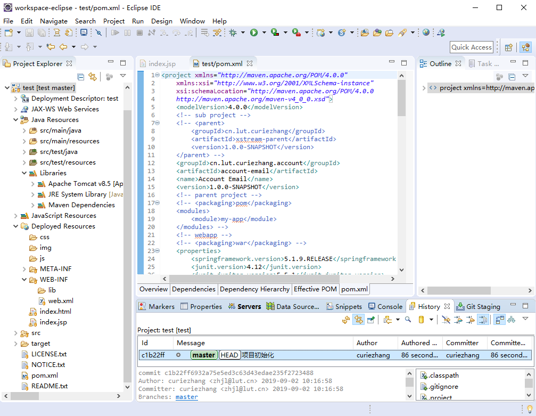Click the green Run button icon
The image size is (536, 416).
pos(254,32)
